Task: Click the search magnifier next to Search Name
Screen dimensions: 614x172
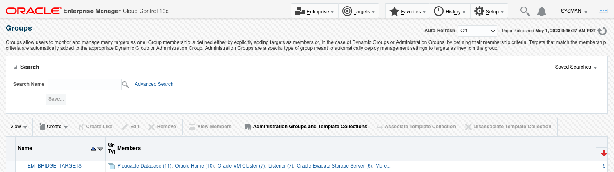Action: 126,85
